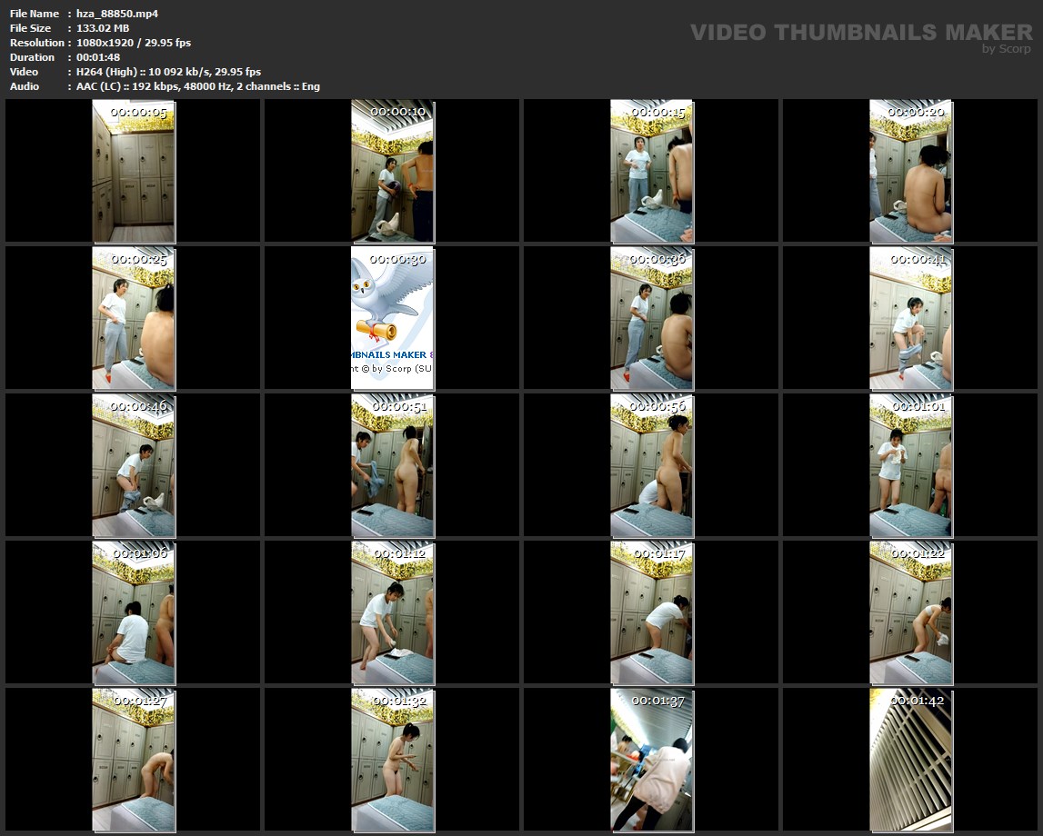
Task: Select the thumbnail stamped 00:01:42
Action: pos(910,760)
